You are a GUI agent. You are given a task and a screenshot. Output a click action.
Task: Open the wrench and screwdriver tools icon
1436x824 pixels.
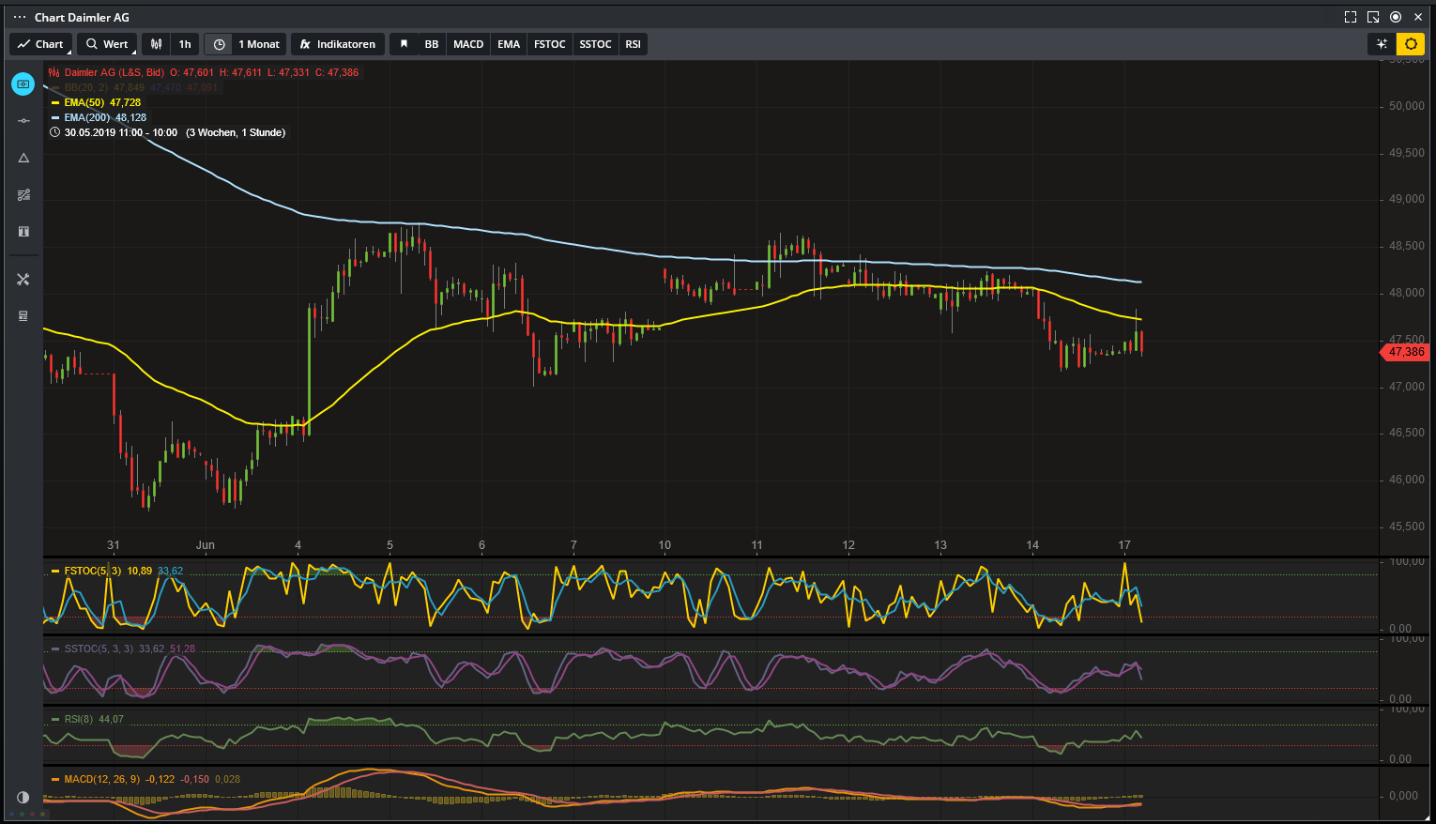click(x=23, y=280)
